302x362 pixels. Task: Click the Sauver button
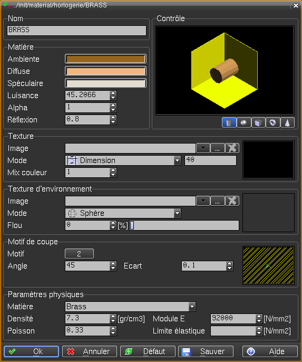click(x=206, y=351)
